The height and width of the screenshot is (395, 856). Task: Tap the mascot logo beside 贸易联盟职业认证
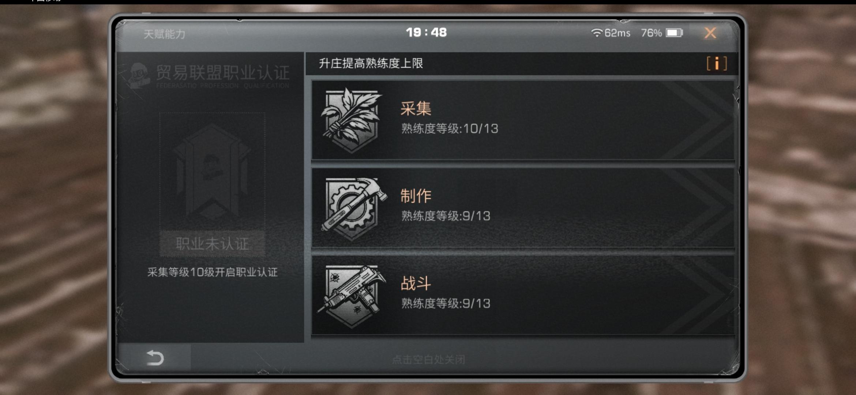[138, 75]
